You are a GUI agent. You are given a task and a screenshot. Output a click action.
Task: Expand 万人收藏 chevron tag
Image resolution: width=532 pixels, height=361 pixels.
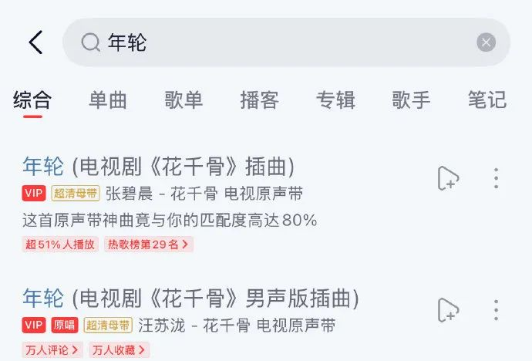click(120, 349)
